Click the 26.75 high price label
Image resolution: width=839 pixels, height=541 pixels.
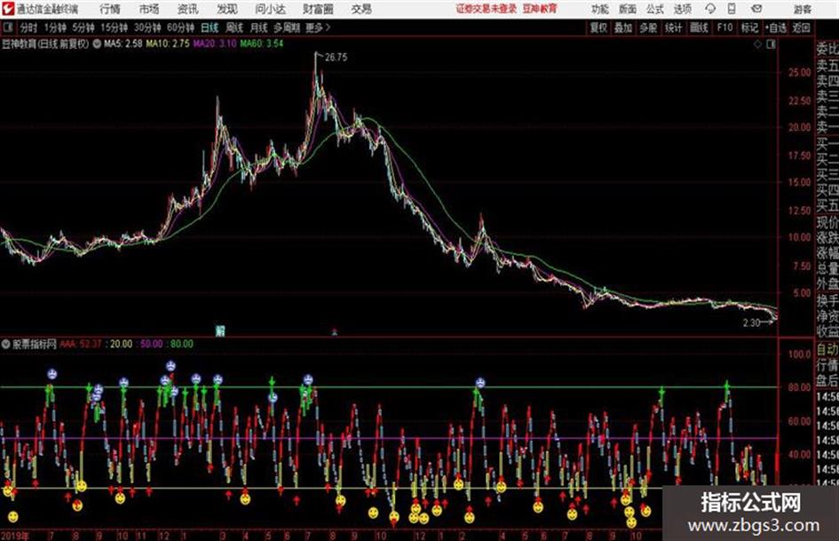[336, 58]
